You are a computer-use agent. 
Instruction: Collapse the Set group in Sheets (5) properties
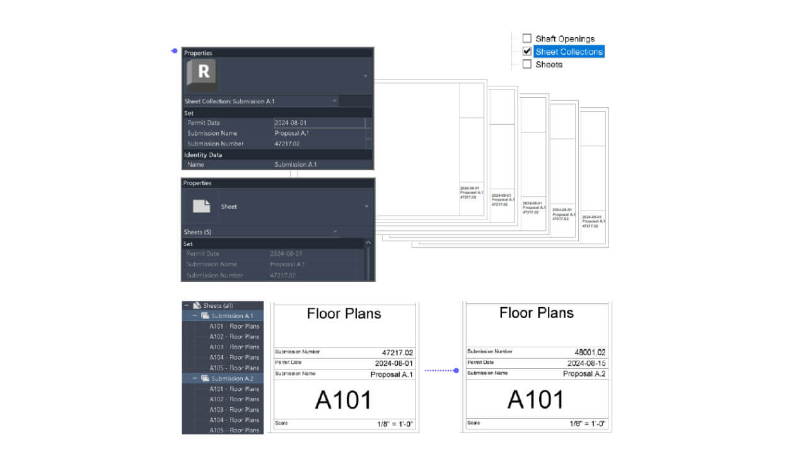(x=272, y=243)
